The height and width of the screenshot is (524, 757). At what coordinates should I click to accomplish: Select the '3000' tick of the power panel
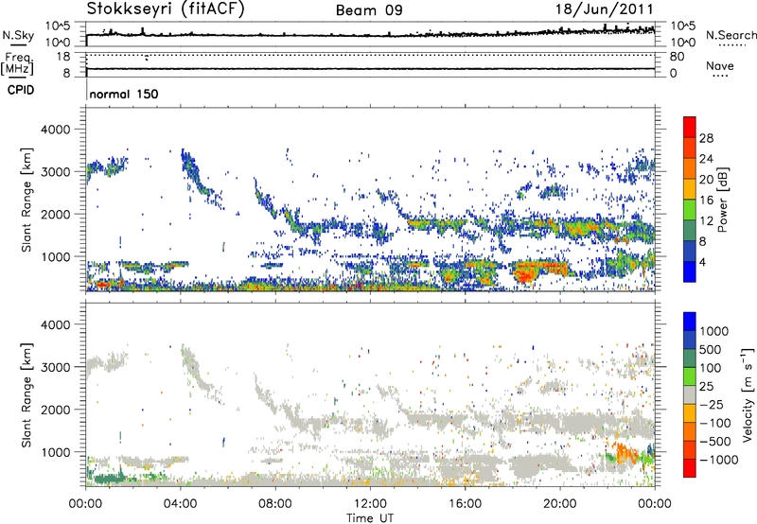click(x=56, y=172)
